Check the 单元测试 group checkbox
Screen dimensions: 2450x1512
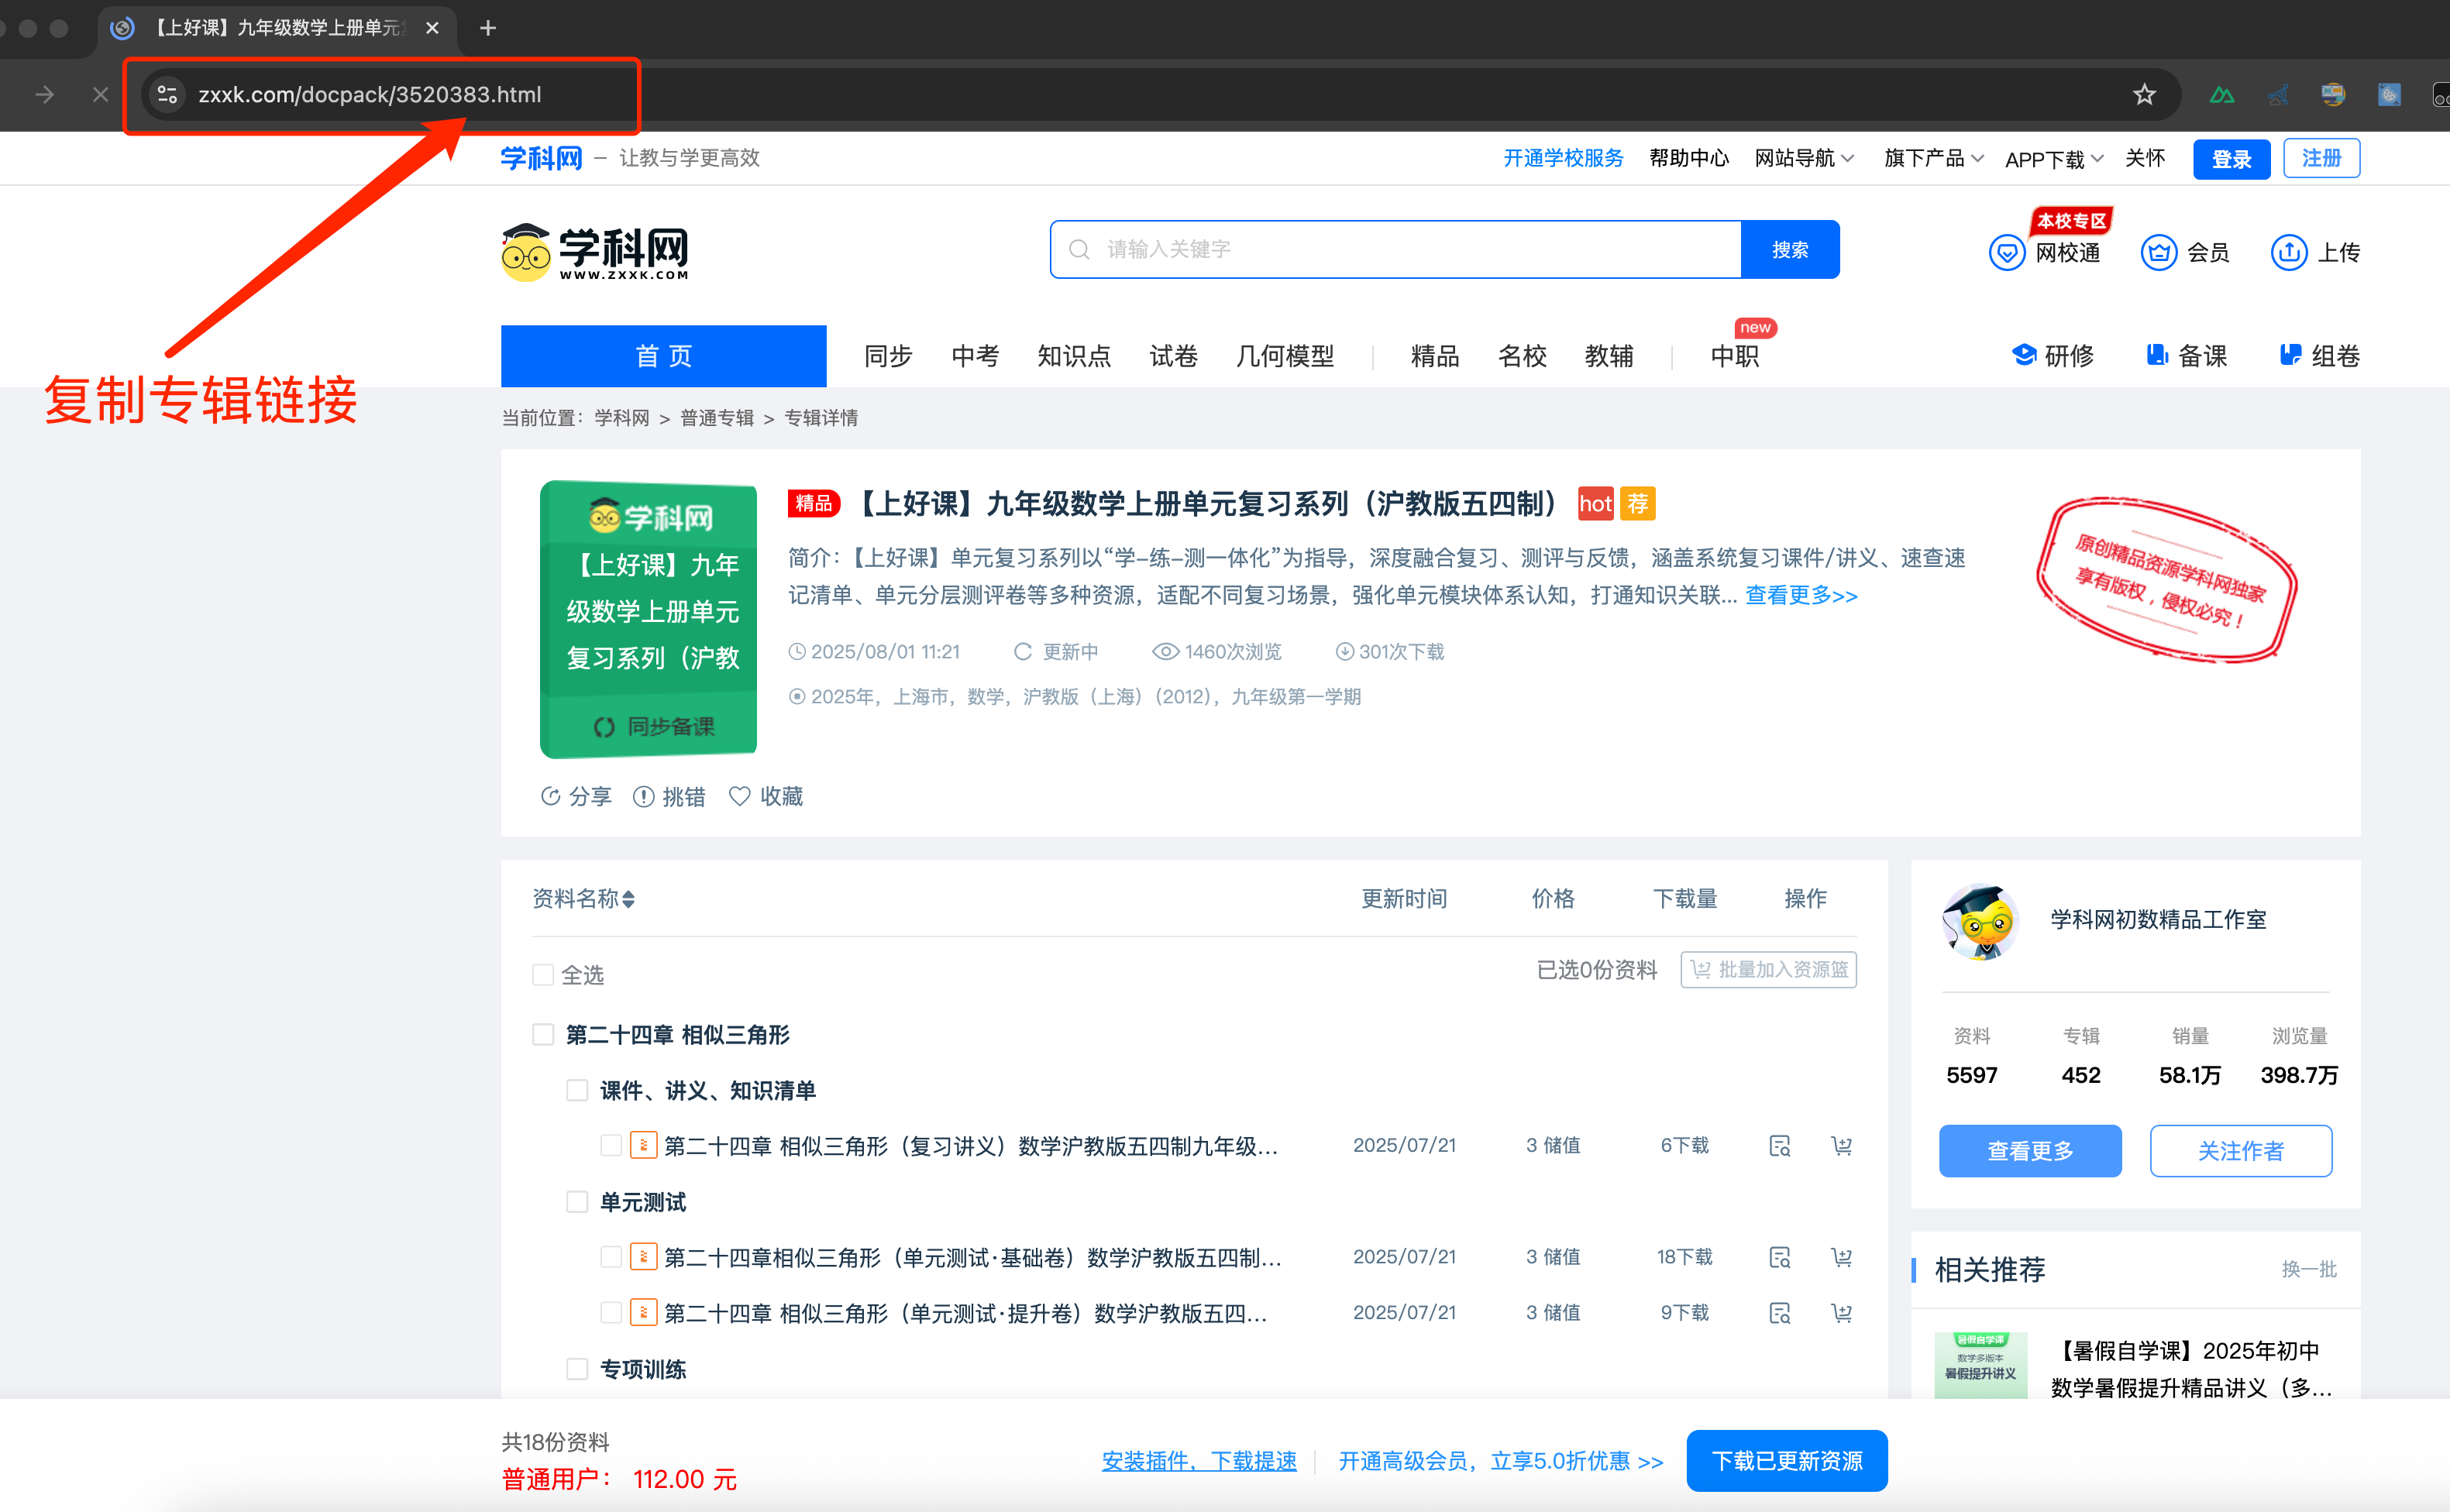click(x=577, y=1202)
